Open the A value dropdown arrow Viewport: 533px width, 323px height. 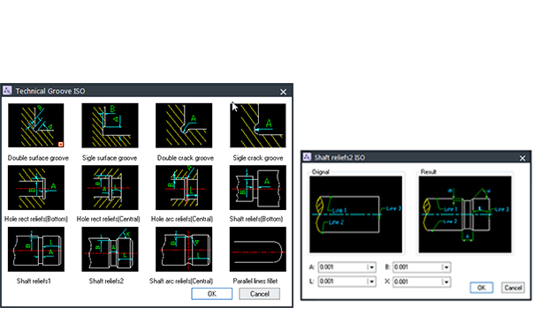[371, 267]
